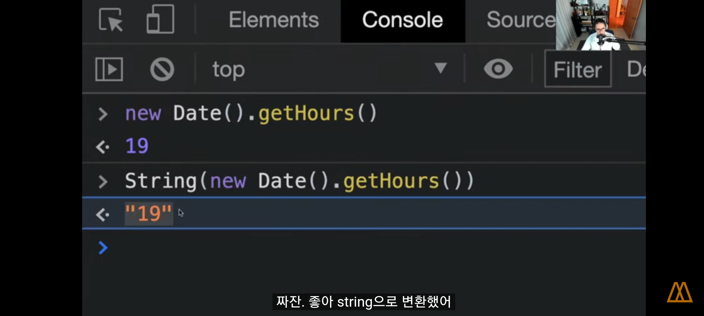Click the webcam video thumbnail

pos(600,25)
